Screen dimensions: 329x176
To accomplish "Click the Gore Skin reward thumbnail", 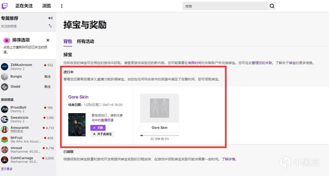I will pyautogui.click(x=160, y=108).
